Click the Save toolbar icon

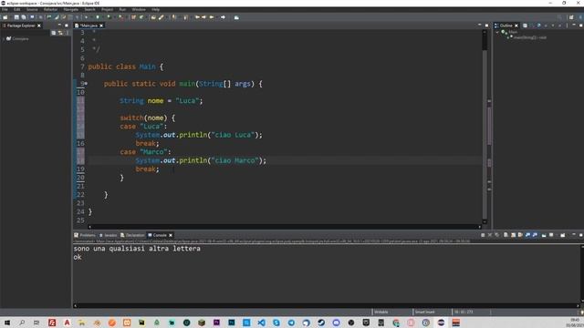click(x=16, y=17)
